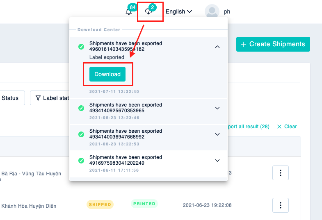
Task: Click the PRINTED label status badge
Action: tap(144, 204)
